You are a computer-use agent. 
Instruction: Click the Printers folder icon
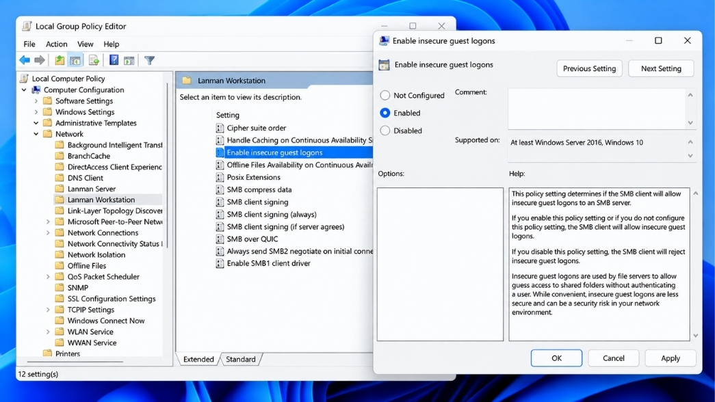(47, 353)
